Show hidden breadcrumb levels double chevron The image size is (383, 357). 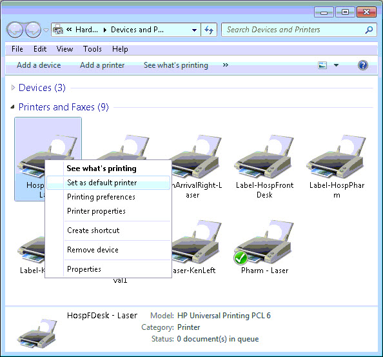[x=69, y=30]
